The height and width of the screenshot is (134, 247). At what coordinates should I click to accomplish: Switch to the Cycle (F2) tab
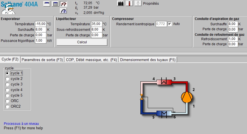tap(10, 59)
